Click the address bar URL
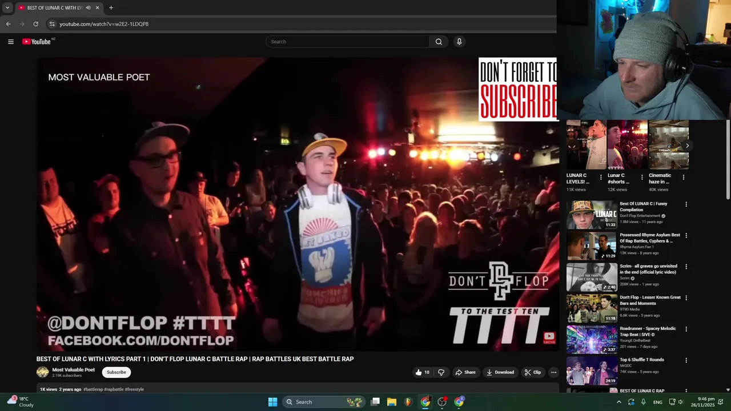Image resolution: width=731 pixels, height=411 pixels. [104, 24]
